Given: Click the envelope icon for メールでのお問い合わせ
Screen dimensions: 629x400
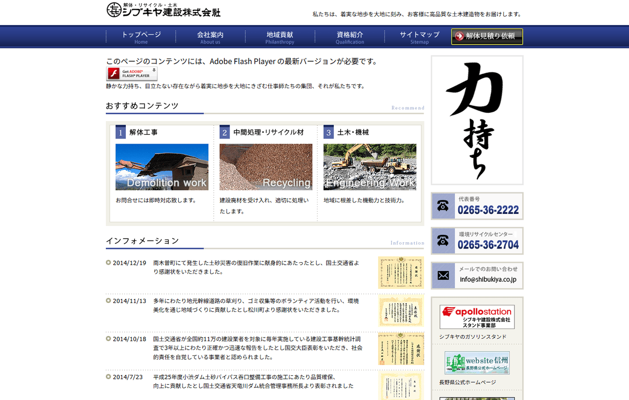Looking at the screenshot, I should point(443,275).
